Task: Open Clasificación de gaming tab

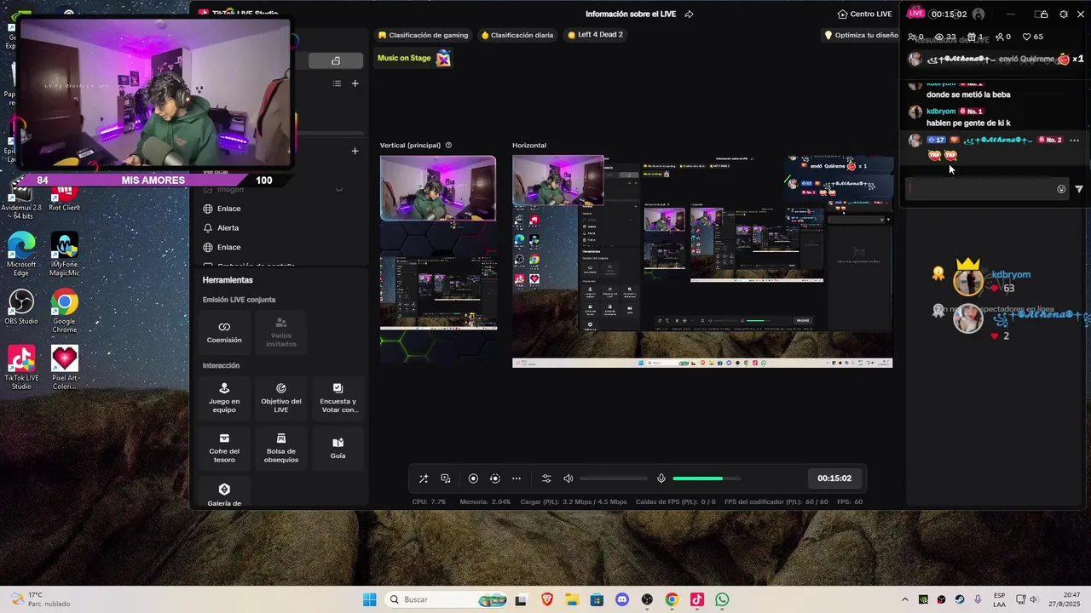Action: 424,35
